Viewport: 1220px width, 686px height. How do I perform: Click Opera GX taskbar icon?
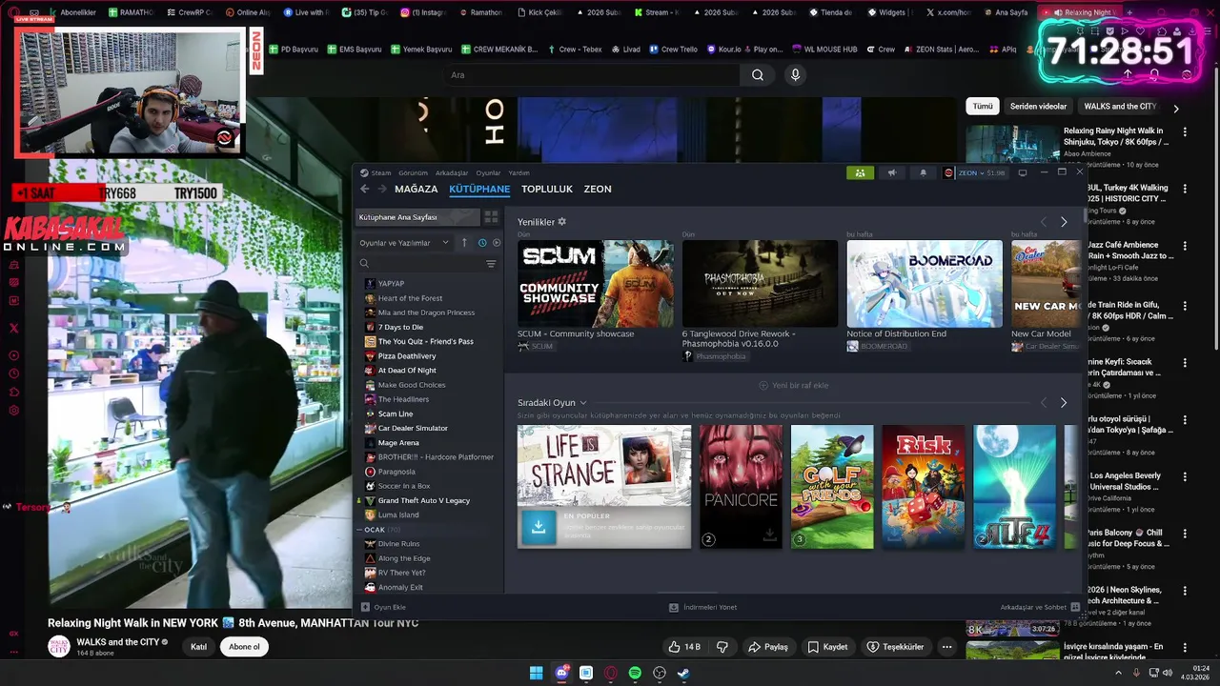(x=611, y=673)
